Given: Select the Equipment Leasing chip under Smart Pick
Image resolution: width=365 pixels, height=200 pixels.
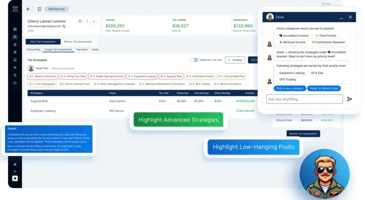Looking at the screenshot, I should click(x=142, y=76).
